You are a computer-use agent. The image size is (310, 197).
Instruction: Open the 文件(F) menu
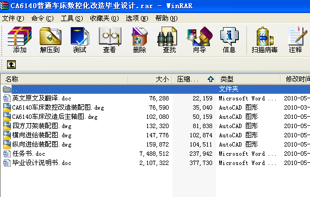13,18
